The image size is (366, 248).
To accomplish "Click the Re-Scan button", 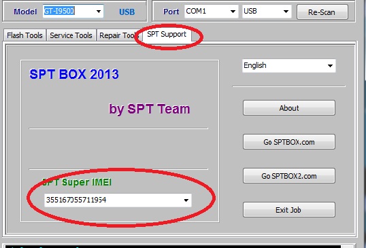I will pyautogui.click(x=322, y=12).
